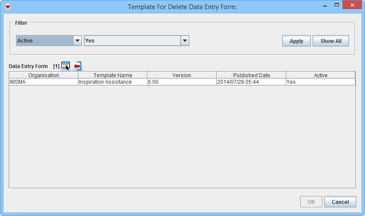Sort by the Version column header
Image resolution: width=365 pixels, height=216 pixels.
tap(181, 75)
